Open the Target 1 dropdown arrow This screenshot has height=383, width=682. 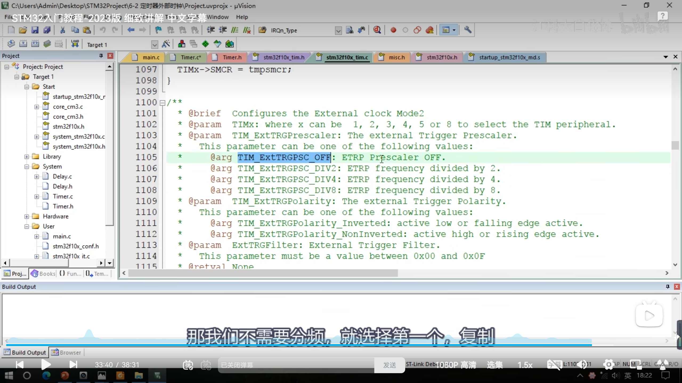coord(155,45)
